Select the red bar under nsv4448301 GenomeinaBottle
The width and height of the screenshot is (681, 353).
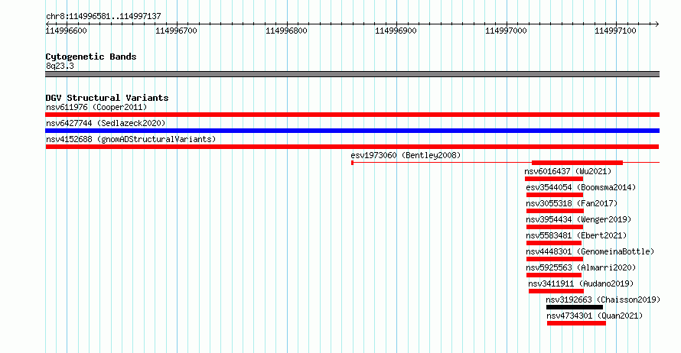pos(555,259)
